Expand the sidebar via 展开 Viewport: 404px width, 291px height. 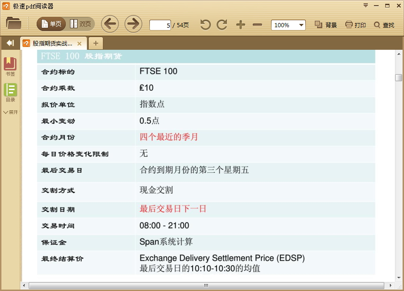(10, 112)
